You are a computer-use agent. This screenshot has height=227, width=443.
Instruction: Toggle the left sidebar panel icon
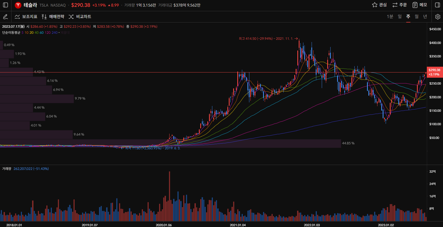tap(5, 5)
